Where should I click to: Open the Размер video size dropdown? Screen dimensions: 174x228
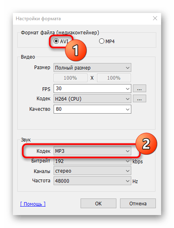92,68
